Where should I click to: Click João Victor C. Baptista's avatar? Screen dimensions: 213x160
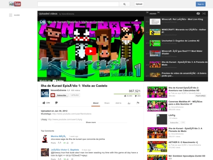(x=45, y=152)
